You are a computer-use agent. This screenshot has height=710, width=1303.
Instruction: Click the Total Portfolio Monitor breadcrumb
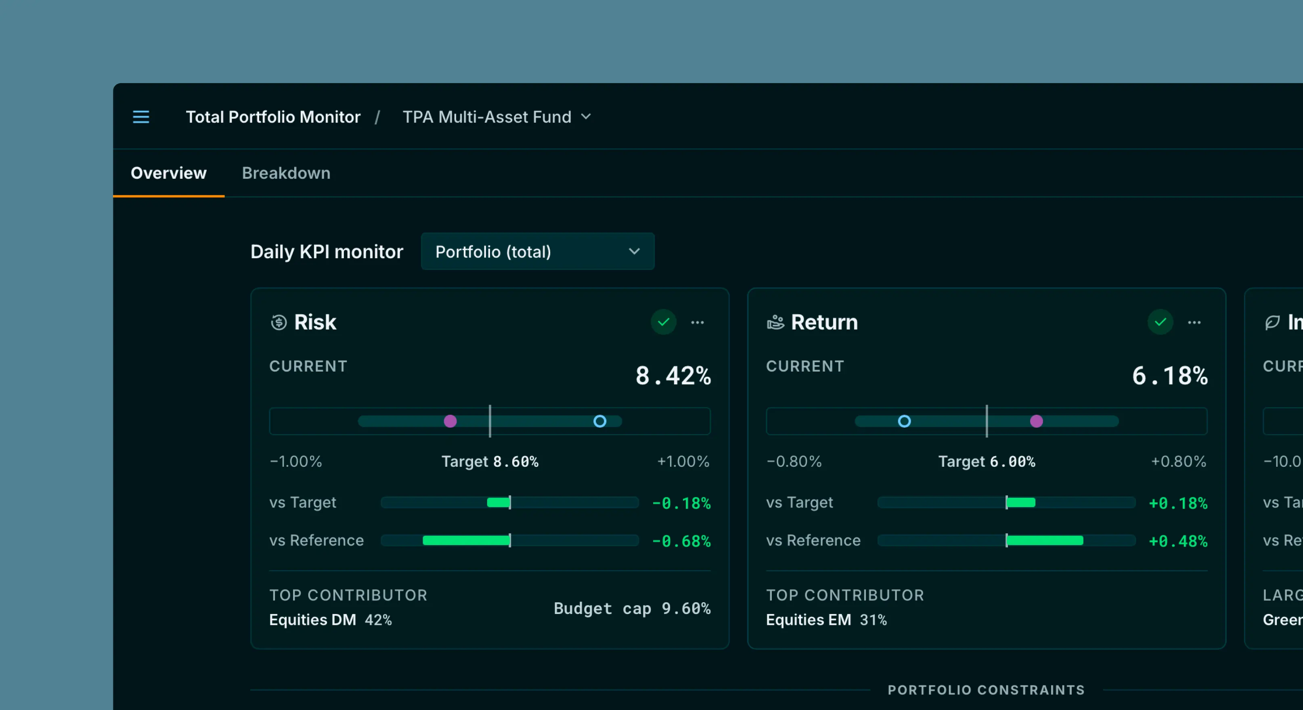[x=273, y=117]
